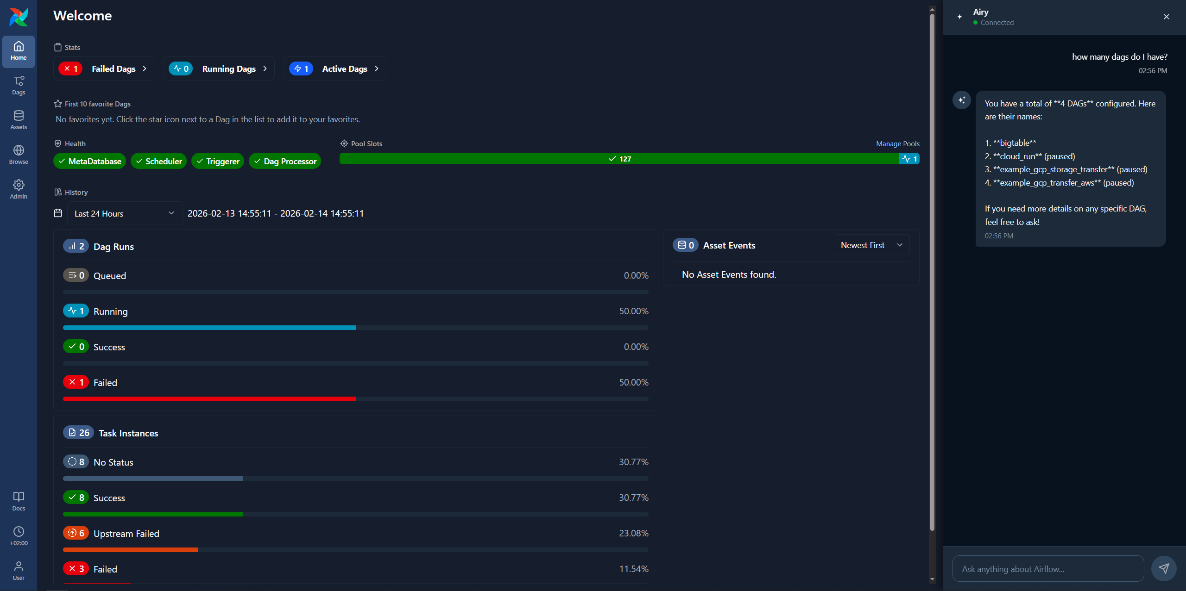This screenshot has width=1186, height=591.
Task: Click the Airflow pinwheel logo
Action: (x=19, y=17)
